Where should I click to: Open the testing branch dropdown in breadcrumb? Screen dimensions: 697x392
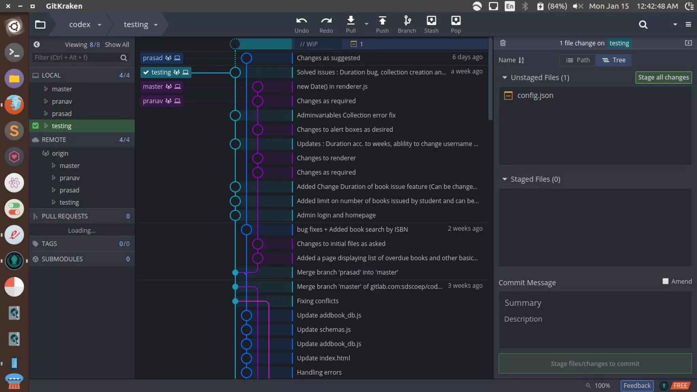[156, 24]
